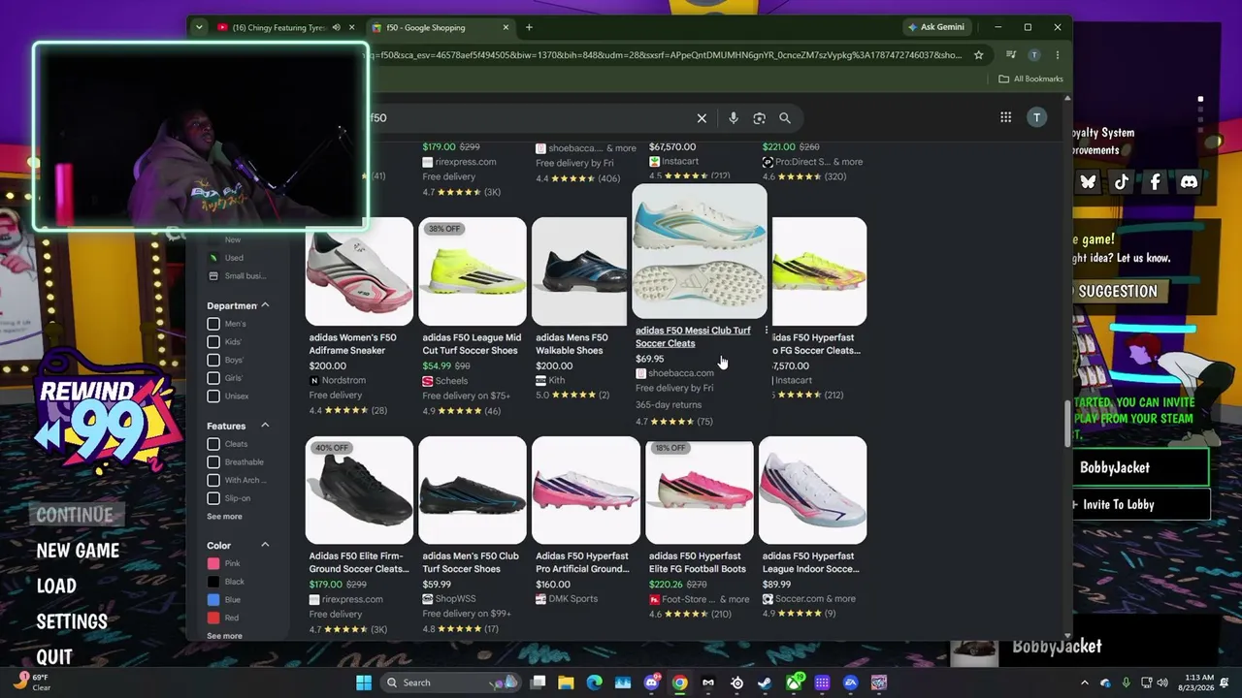This screenshot has width=1242, height=698.
Task: Open the F50 League Mid Cut Turf thumbnail
Action: click(x=473, y=271)
